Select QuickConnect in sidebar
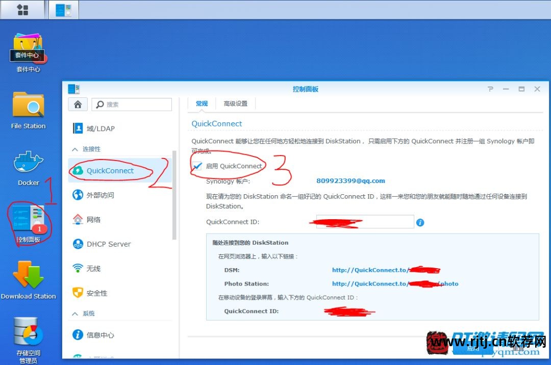 click(x=119, y=171)
